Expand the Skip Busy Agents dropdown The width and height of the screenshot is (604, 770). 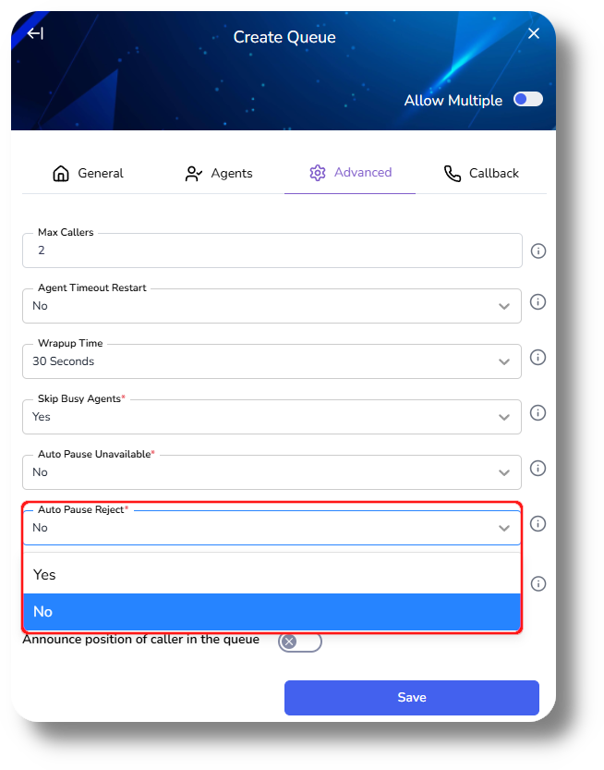click(x=272, y=417)
